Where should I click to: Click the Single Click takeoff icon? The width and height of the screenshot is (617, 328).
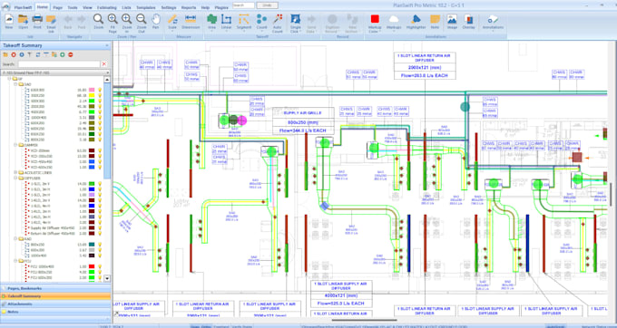[x=296, y=19]
